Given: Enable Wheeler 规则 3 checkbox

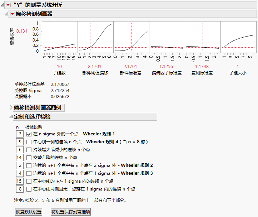Looking at the screenshot, I should pos(29,173).
